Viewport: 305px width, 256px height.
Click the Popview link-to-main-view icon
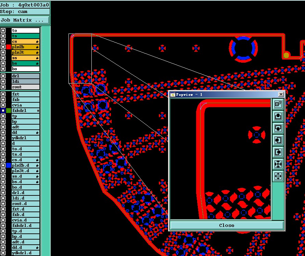[278, 104]
